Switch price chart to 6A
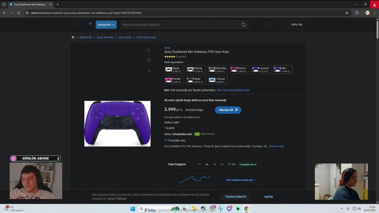The width and height of the screenshot is (379, 213). pos(207,164)
